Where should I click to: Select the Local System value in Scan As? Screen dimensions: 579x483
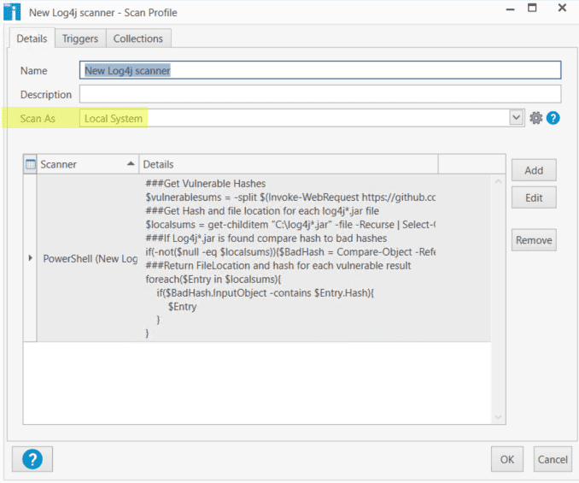(x=114, y=118)
